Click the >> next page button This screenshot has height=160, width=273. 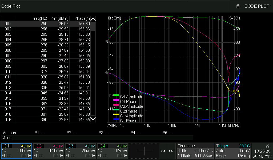171,151
